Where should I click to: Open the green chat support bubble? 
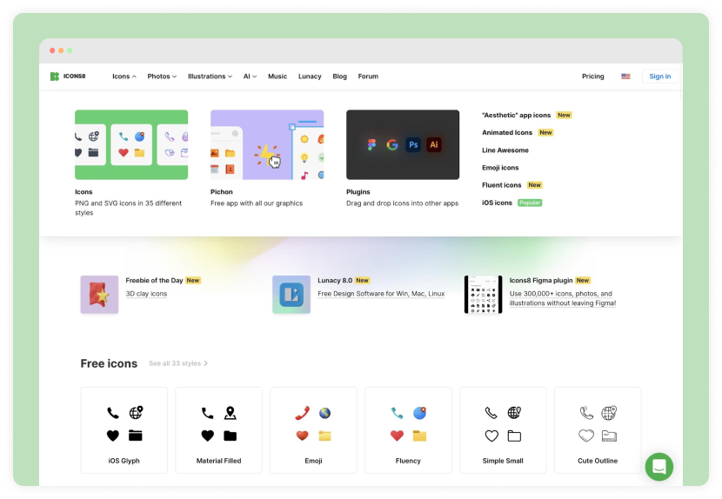point(658,466)
